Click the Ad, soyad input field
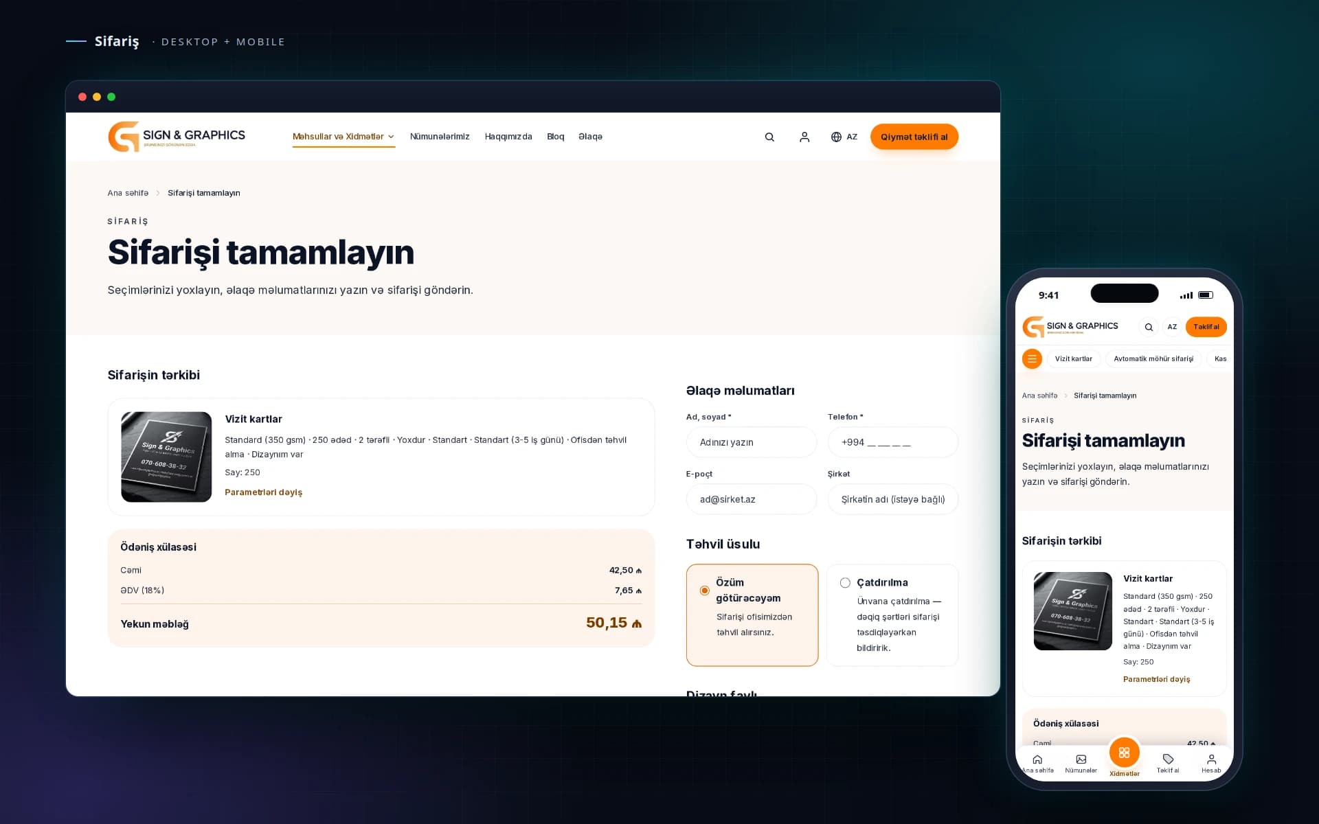 pyautogui.click(x=752, y=442)
